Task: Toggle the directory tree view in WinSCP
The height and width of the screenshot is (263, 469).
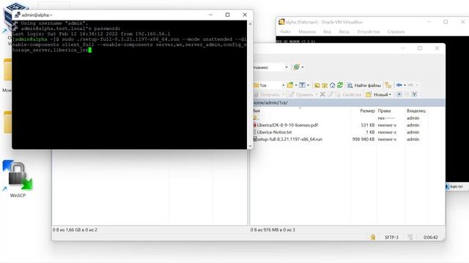Action: [388, 85]
